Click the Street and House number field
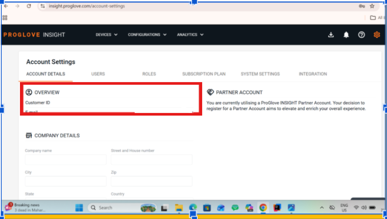This screenshot has width=387, height=219. tap(151, 159)
